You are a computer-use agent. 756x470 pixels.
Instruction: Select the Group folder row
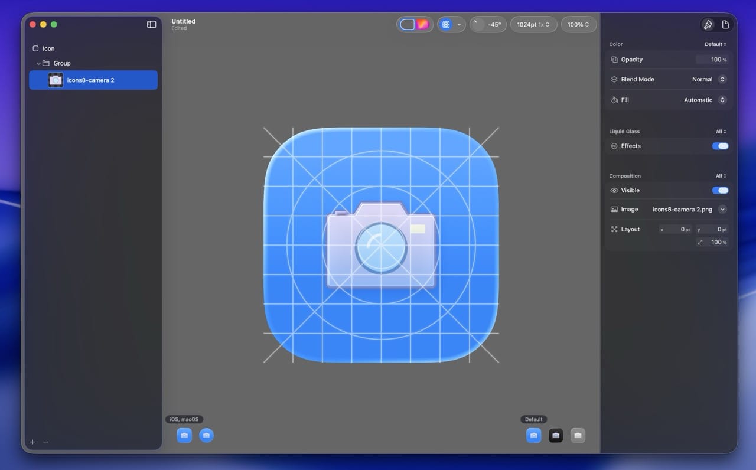[x=93, y=63]
